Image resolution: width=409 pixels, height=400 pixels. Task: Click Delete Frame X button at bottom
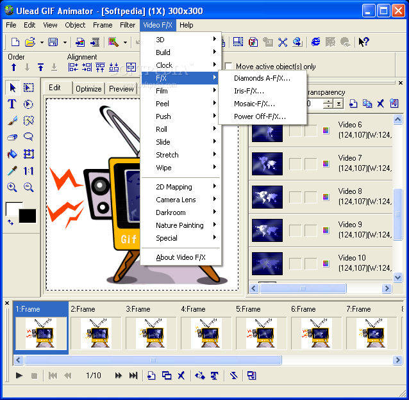(181, 375)
